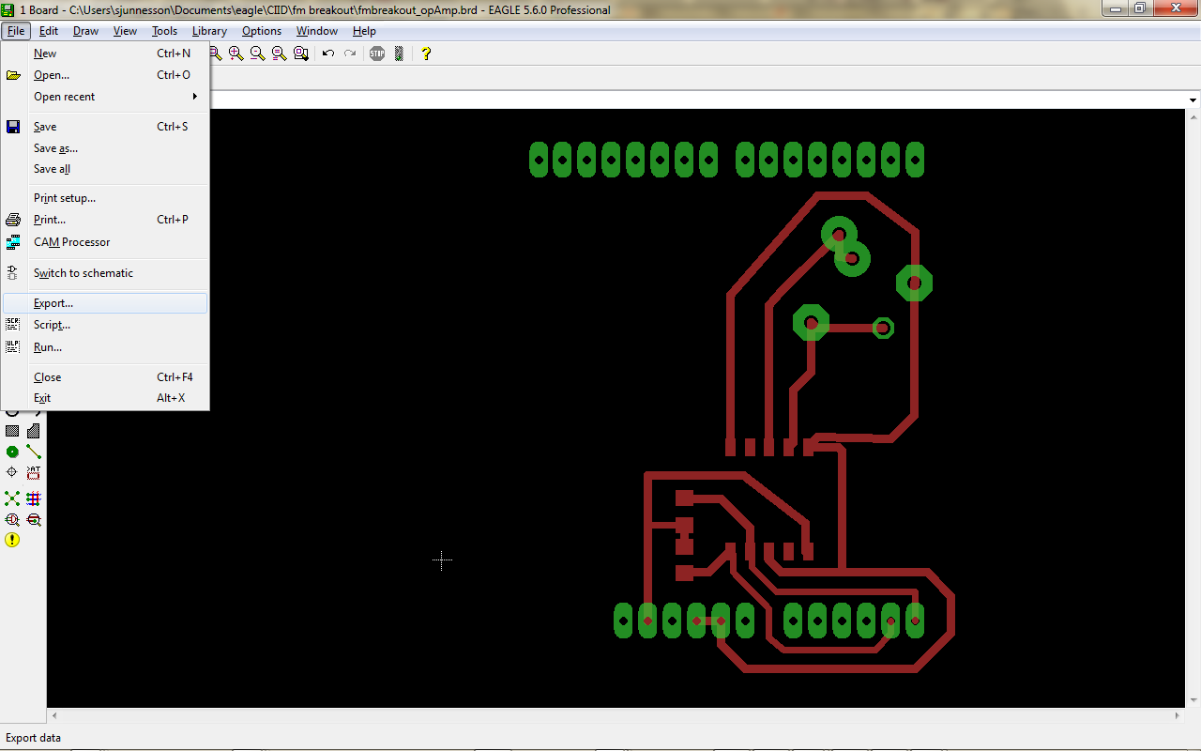Image resolution: width=1201 pixels, height=751 pixels.
Task: Choose Run... from the File menu
Action: (105, 347)
